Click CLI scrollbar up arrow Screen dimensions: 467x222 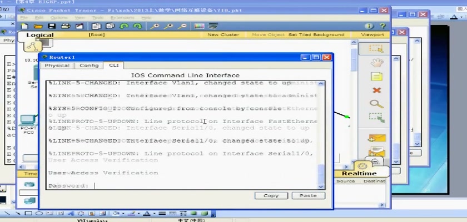(x=321, y=83)
